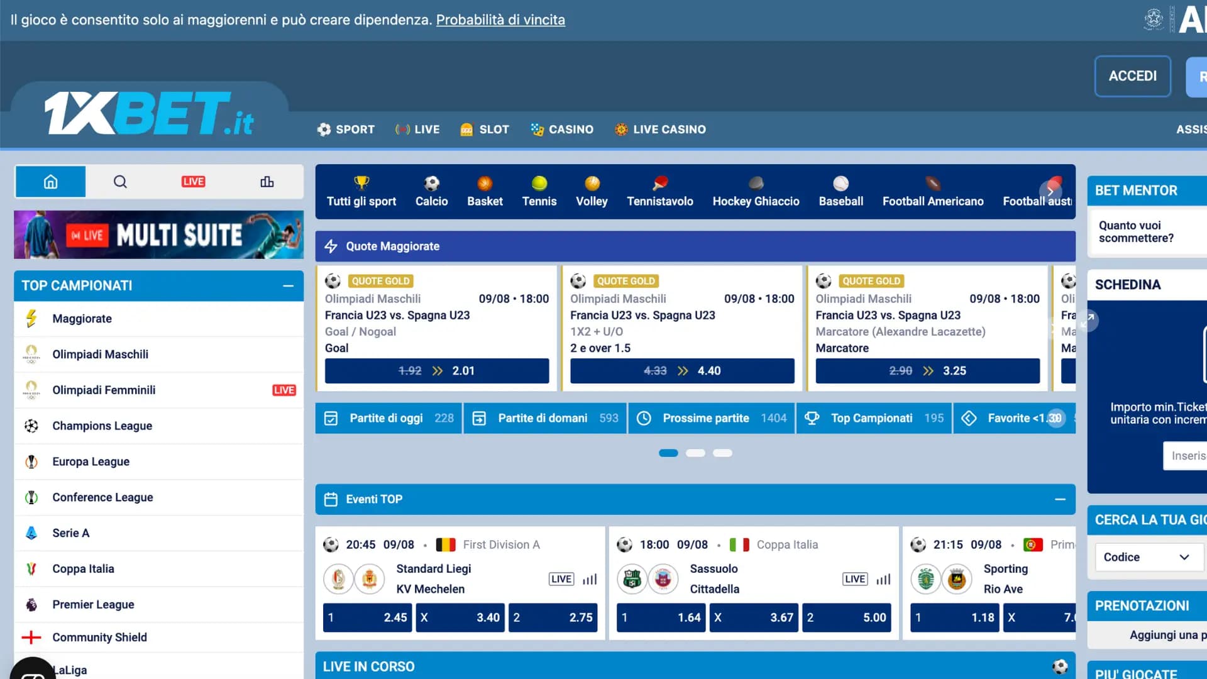
Task: Click the ACCEDI button
Action: pyautogui.click(x=1132, y=76)
